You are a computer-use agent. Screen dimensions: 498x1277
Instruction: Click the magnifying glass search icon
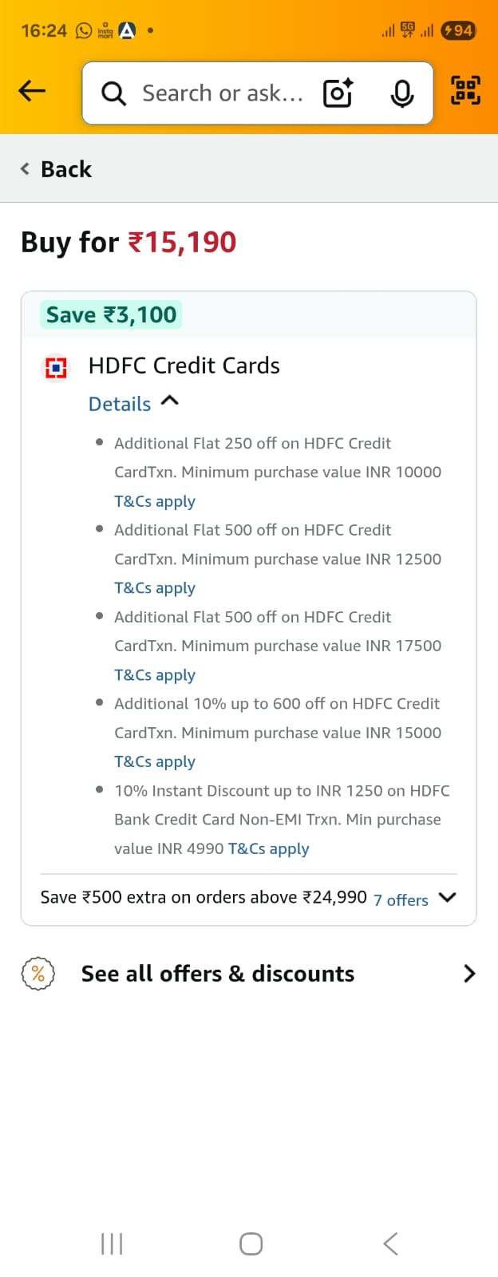(113, 94)
